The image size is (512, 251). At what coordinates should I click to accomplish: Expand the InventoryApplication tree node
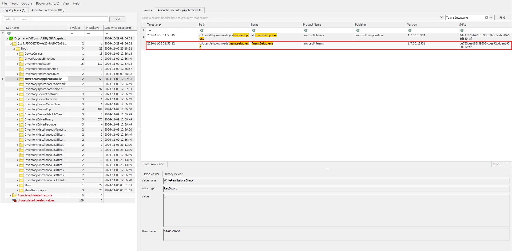17,64
